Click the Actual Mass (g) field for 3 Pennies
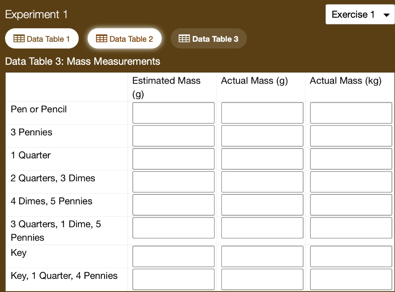Image resolution: width=395 pixels, height=292 pixels. point(262,136)
